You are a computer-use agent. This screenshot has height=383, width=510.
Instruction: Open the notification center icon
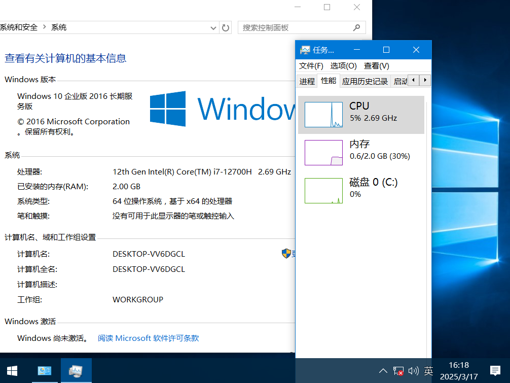pos(495,371)
